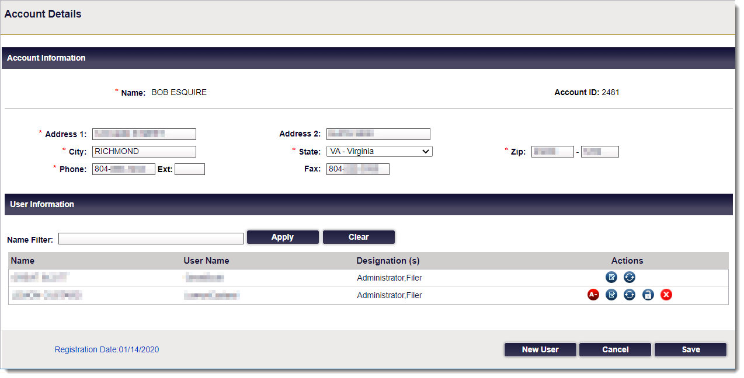This screenshot has height=378, width=744.
Task: Click the Cancel button
Action: coord(615,349)
